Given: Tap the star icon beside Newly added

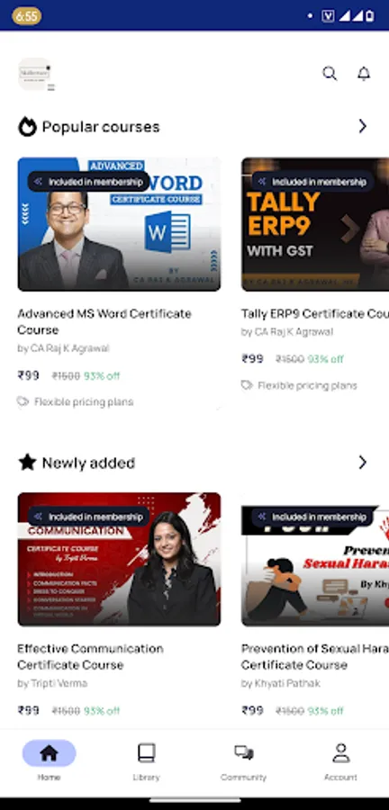Looking at the screenshot, I should [27, 463].
